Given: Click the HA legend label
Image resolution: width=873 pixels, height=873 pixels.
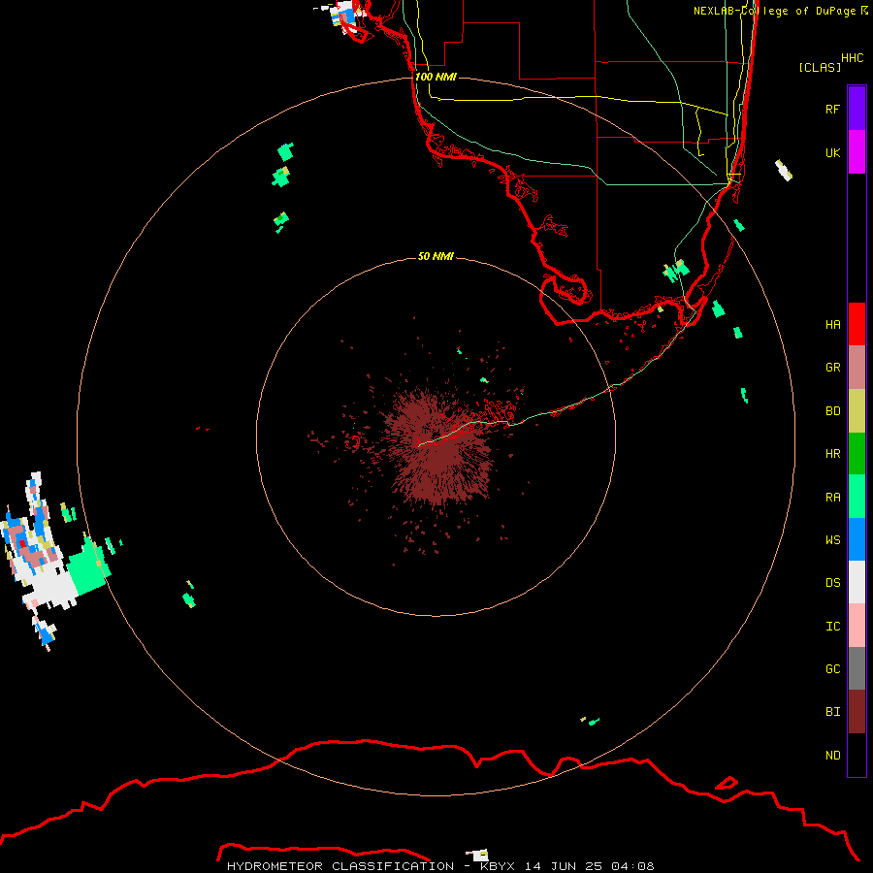Looking at the screenshot, I should [x=832, y=325].
